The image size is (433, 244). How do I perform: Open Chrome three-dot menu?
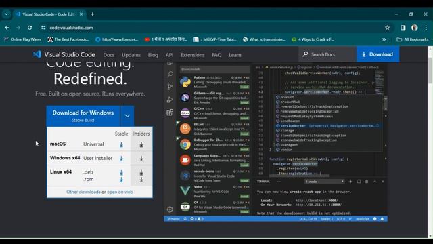click(x=426, y=28)
